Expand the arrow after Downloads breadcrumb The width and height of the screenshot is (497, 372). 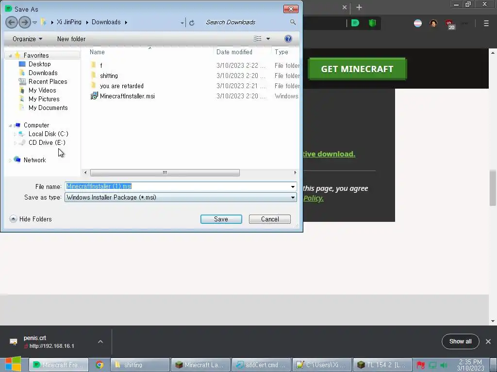pyautogui.click(x=126, y=22)
